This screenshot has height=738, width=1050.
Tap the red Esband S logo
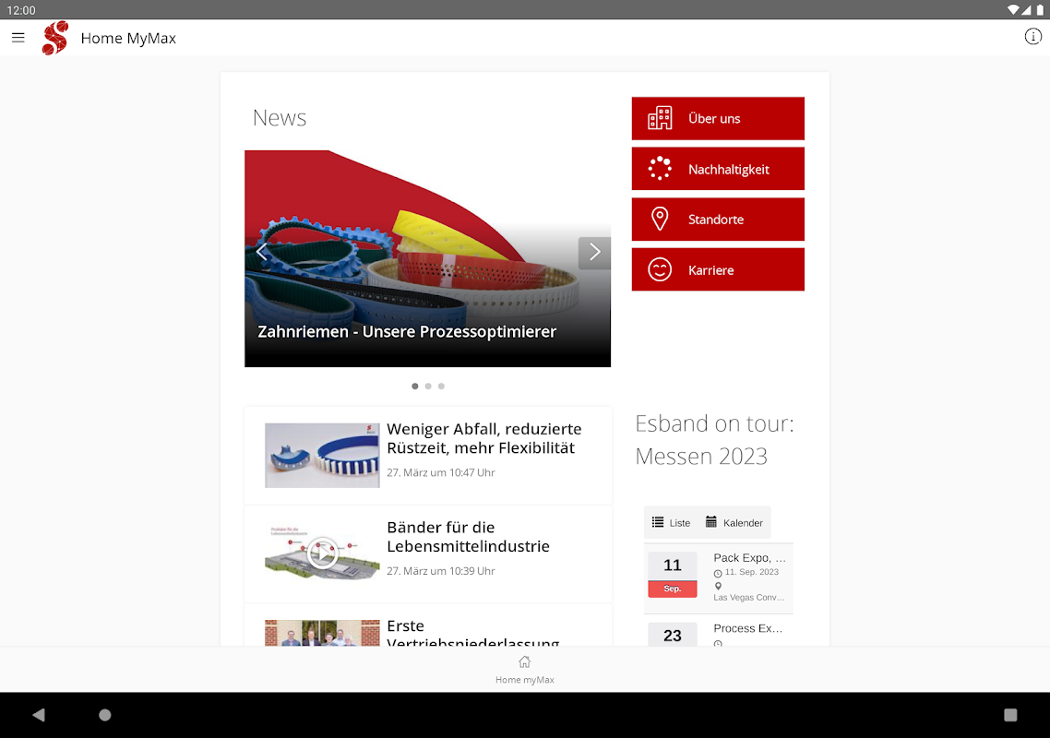tap(55, 38)
